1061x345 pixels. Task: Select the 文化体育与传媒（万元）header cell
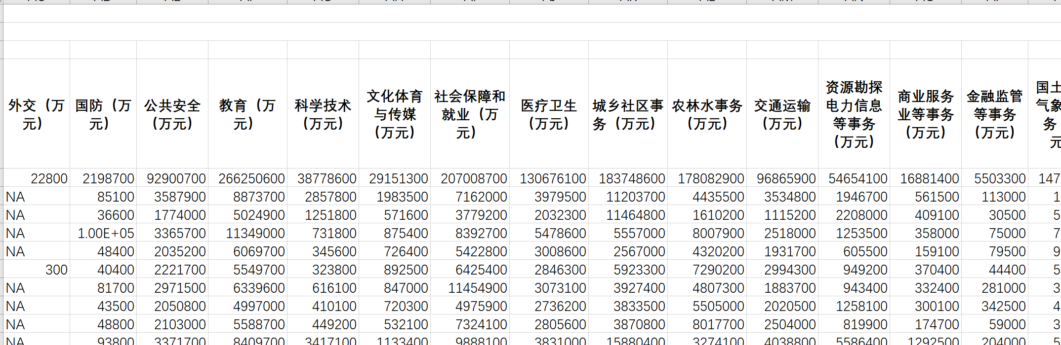click(x=395, y=114)
